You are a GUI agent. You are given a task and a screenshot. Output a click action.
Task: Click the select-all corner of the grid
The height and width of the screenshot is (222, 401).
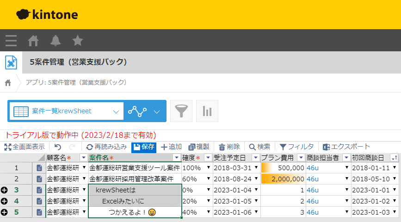pos(41,158)
